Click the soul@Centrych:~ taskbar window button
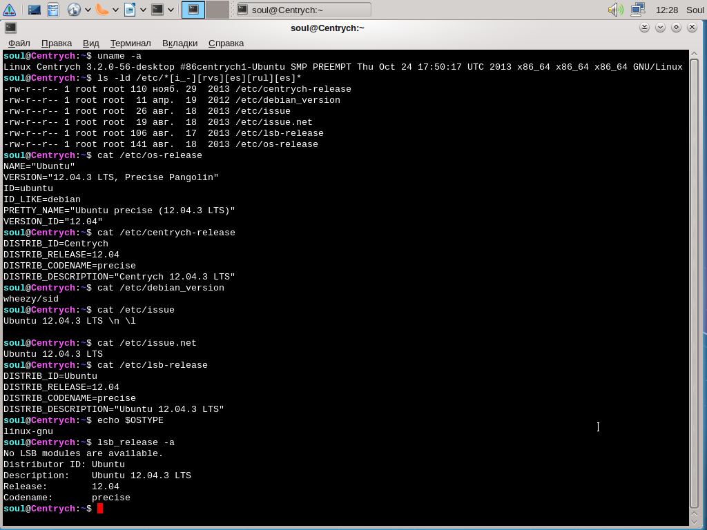707x530 pixels. point(304,10)
